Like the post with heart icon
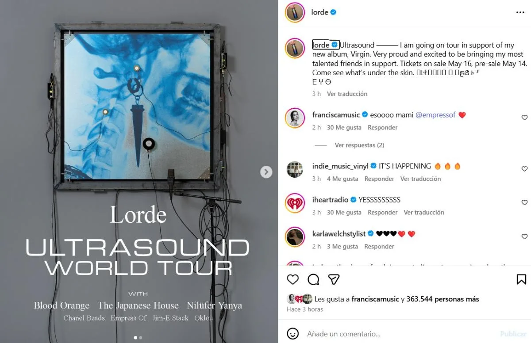 point(293,279)
